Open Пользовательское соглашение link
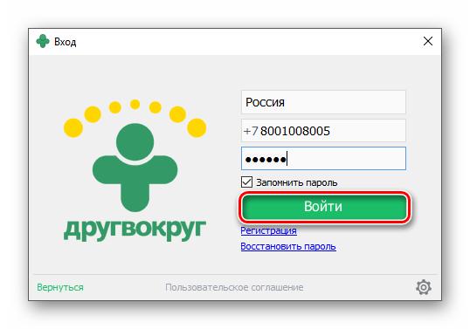 tap(234, 287)
